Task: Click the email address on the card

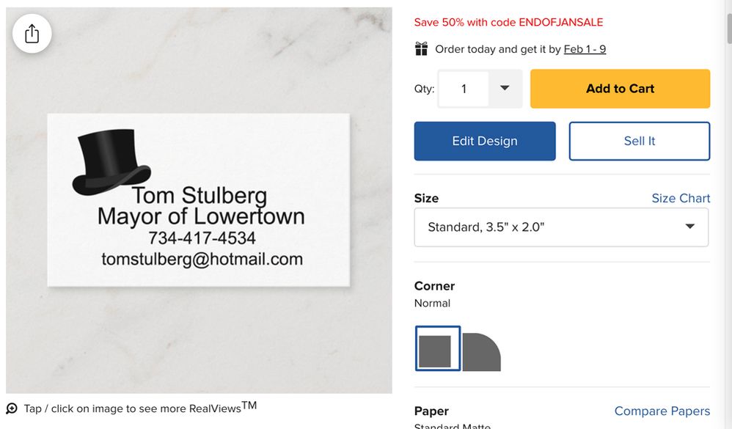Action: (202, 259)
